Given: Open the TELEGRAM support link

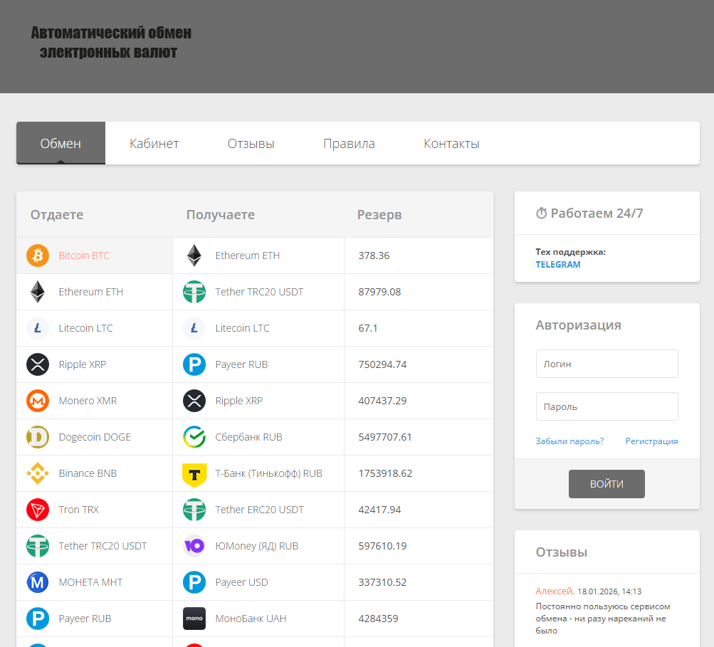Looking at the screenshot, I should point(558,265).
